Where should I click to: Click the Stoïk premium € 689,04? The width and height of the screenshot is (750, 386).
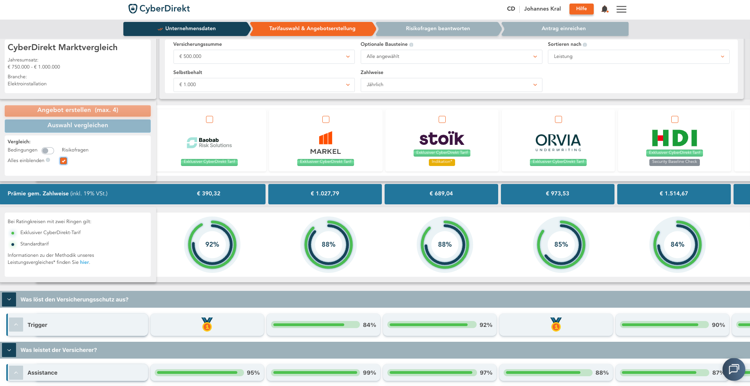point(441,194)
